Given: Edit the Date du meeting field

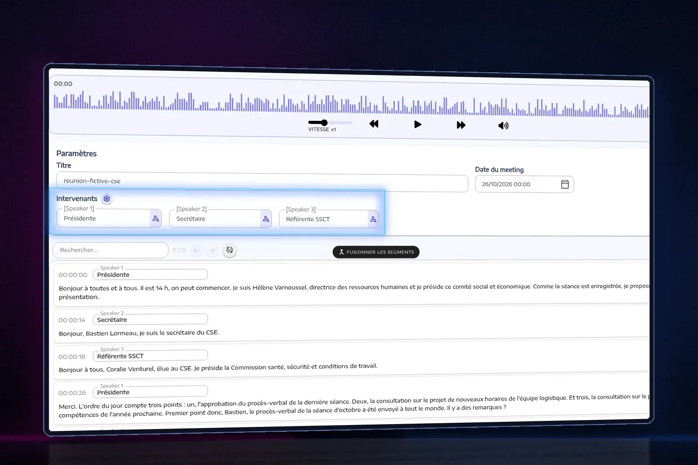Looking at the screenshot, I should click(x=524, y=184).
